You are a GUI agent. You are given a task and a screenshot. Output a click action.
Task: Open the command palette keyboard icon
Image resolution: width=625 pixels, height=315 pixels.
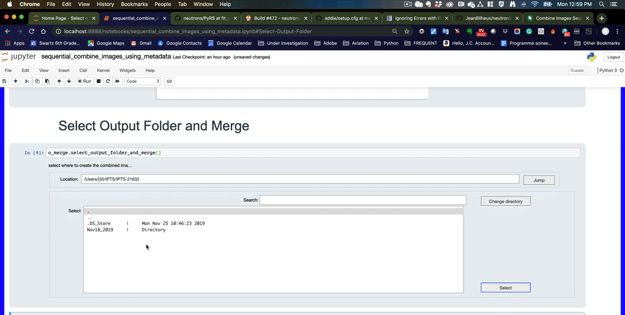click(168, 81)
